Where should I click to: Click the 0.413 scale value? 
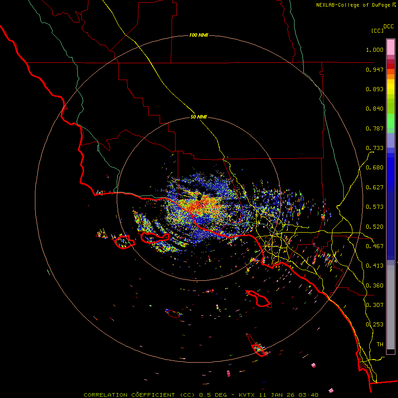coord(375,266)
